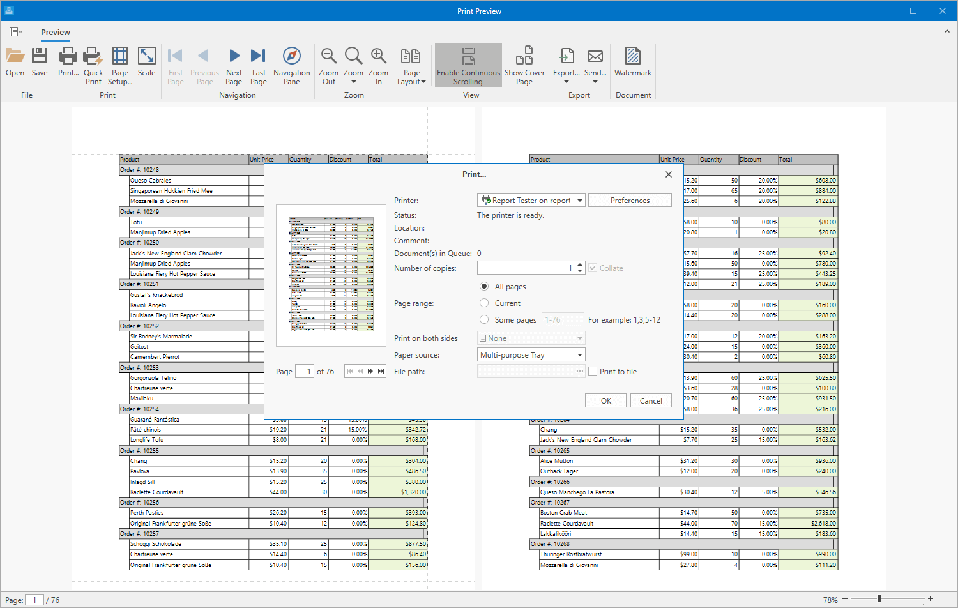Select the Current page range option
Screen dimensions: 958x608
484,303
